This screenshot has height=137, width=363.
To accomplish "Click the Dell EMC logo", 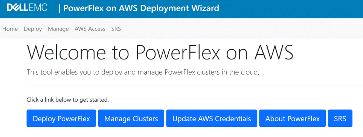I will pos(27,8).
